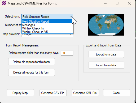Image resolution: width=136 pixels, height=103 pixels.
Task: Click Delete old reports for this form
Action: point(32,62)
